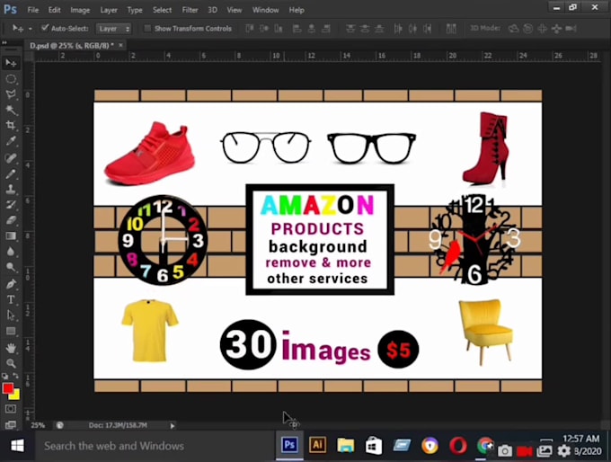Select the Elliptical Marquee tool
The height and width of the screenshot is (462, 611).
tap(11, 79)
